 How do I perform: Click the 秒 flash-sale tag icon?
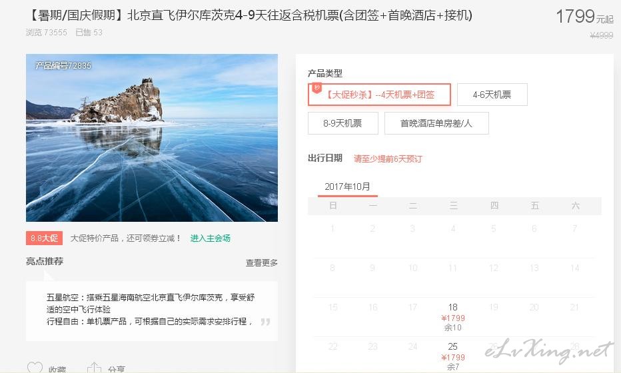(x=317, y=88)
